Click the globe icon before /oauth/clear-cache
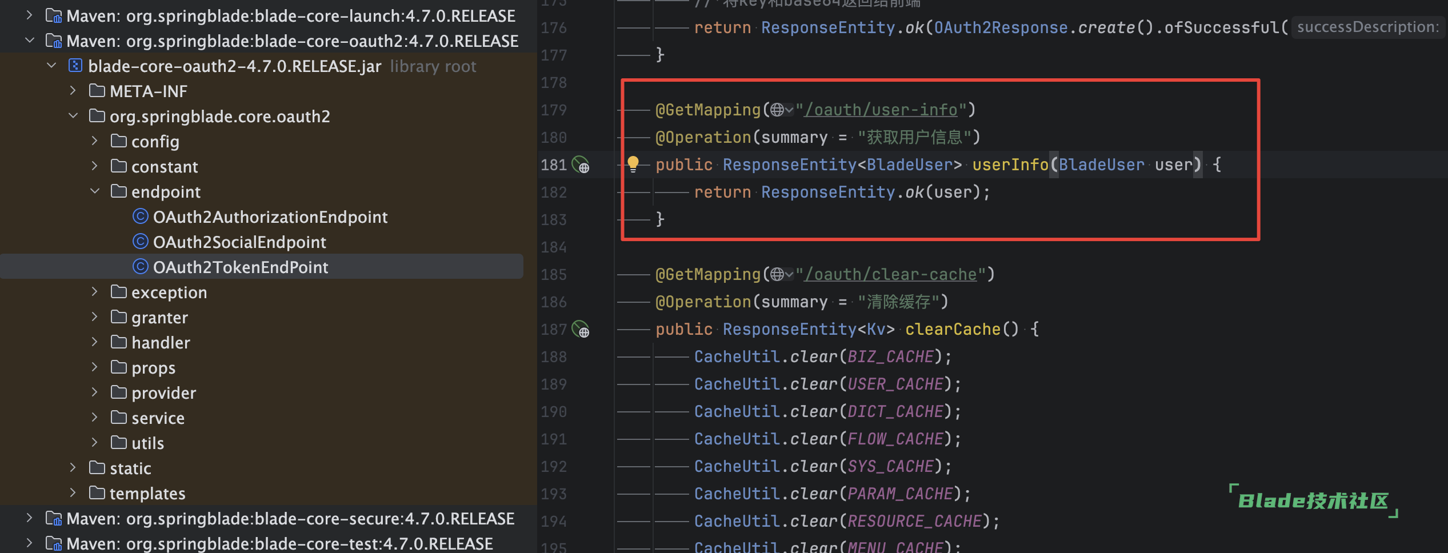Image resolution: width=1448 pixels, height=553 pixels. [x=777, y=274]
